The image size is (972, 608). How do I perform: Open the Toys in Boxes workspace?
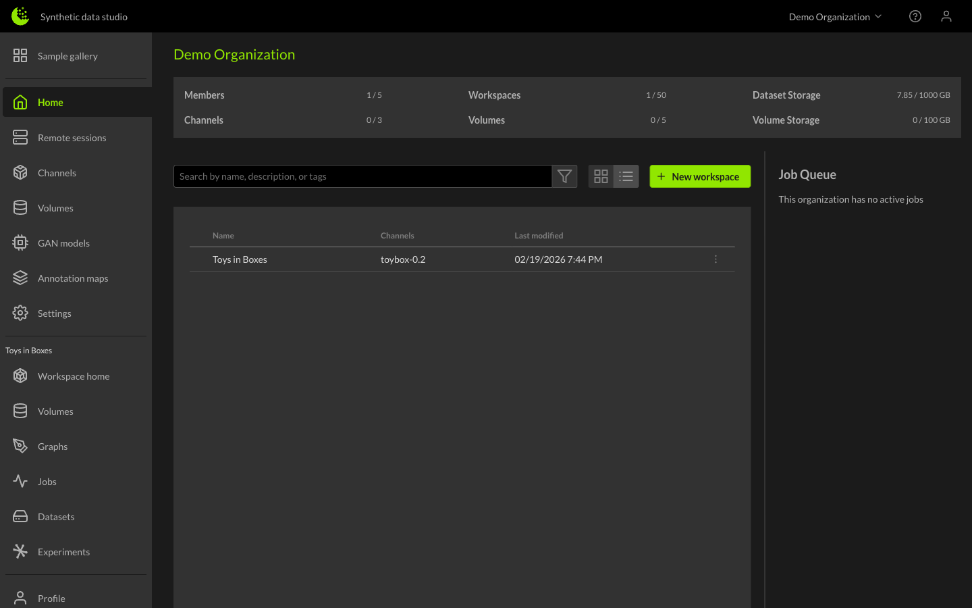(x=240, y=259)
